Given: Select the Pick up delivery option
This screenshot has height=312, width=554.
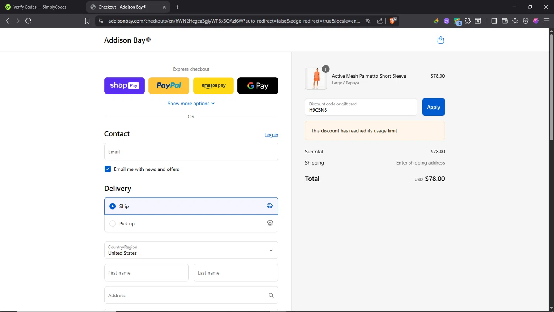Looking at the screenshot, I should [x=191, y=223].
